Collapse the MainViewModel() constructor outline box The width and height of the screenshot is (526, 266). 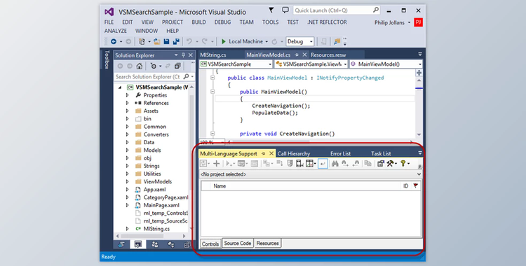pyautogui.click(x=213, y=92)
